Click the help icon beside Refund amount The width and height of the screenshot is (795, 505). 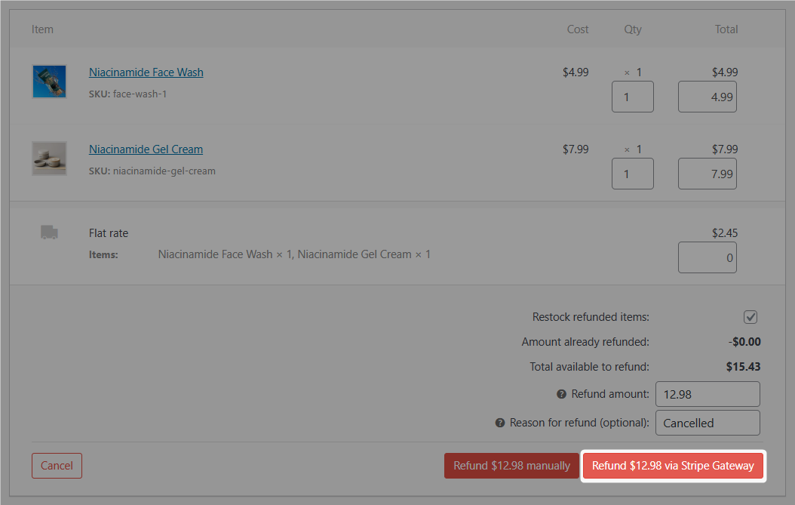[561, 394]
